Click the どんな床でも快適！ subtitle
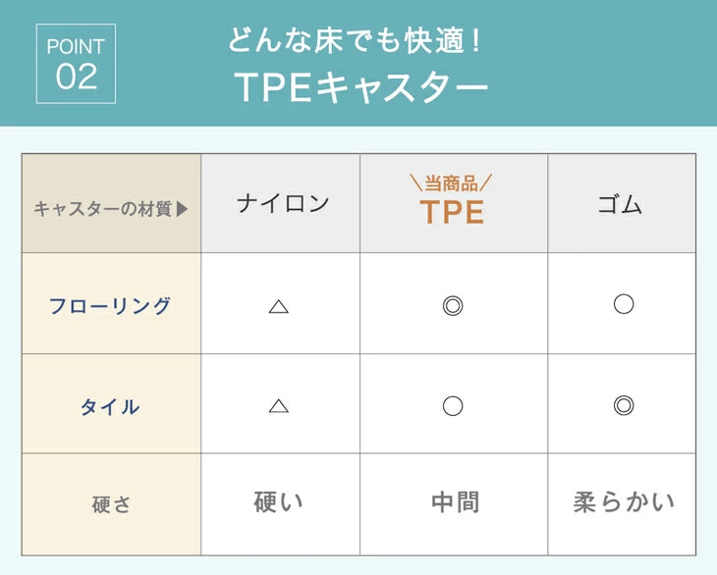 (x=358, y=41)
